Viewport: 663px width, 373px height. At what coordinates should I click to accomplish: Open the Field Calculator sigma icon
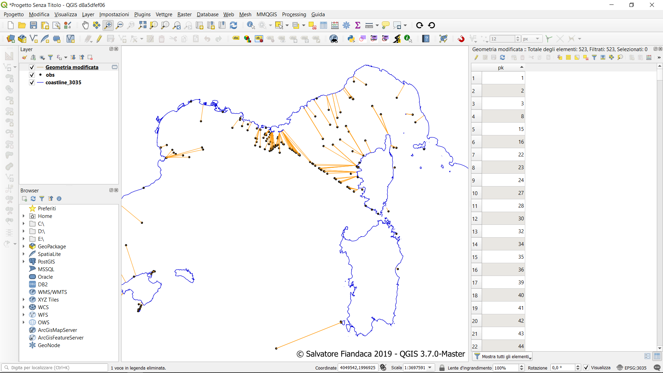[358, 25]
